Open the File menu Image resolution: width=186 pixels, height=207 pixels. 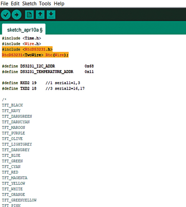[4, 4]
